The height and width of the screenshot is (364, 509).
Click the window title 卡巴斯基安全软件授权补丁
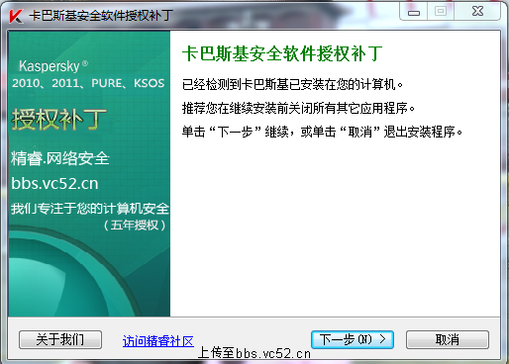coord(101,16)
